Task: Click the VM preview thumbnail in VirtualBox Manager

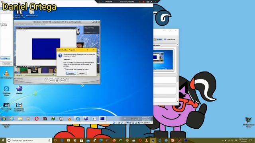Action: click(163, 60)
